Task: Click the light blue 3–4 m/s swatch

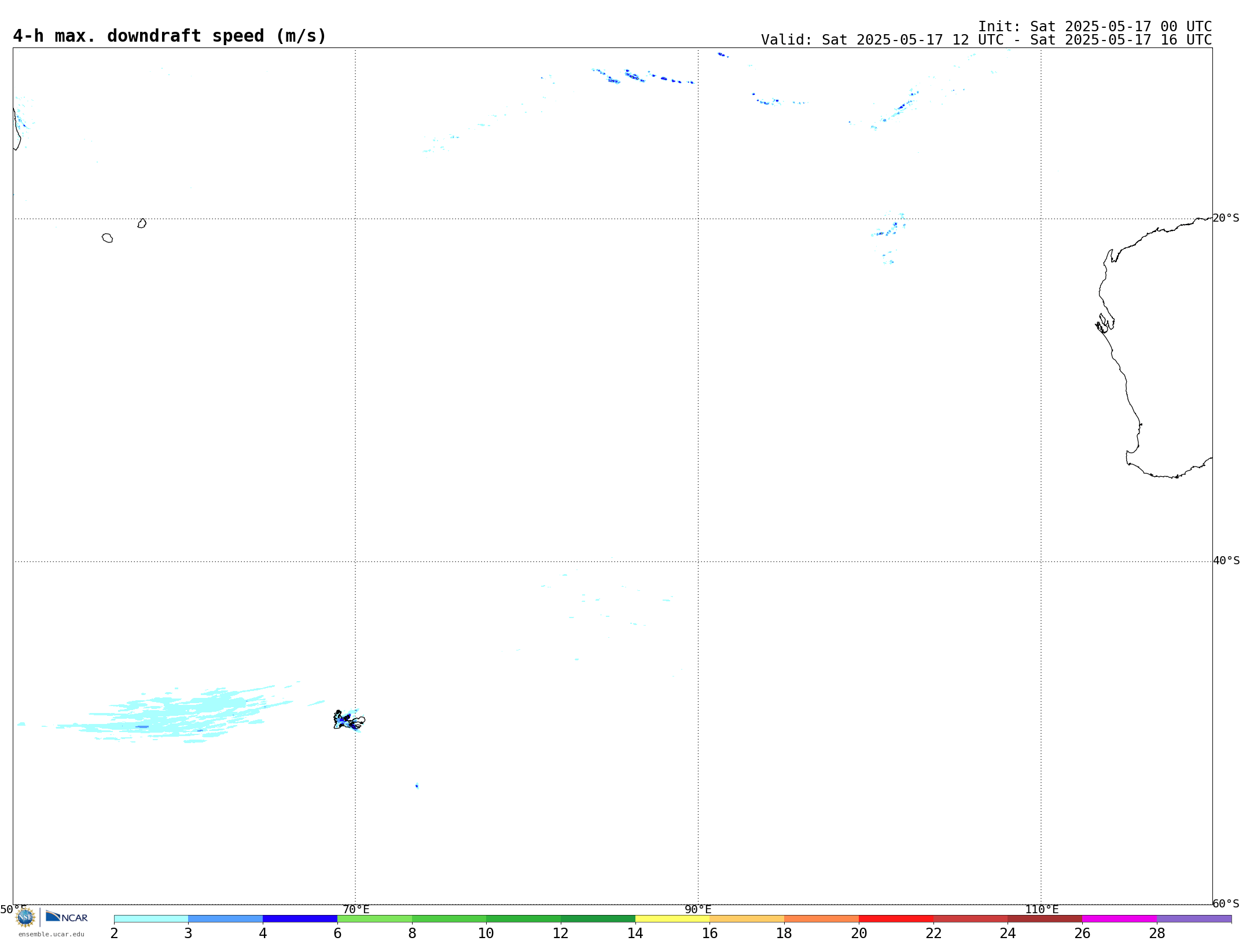Action: 226,919
